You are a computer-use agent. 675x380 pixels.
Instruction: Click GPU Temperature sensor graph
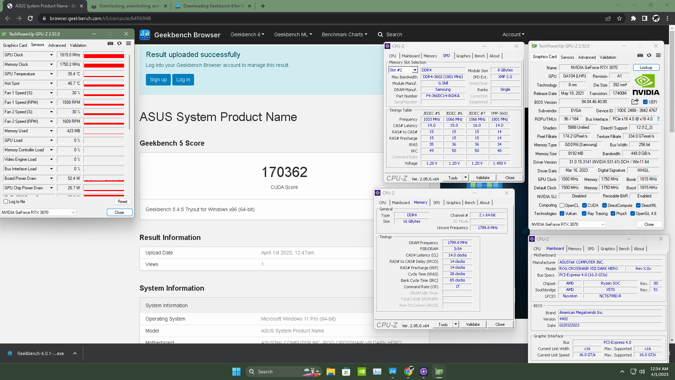pos(104,74)
